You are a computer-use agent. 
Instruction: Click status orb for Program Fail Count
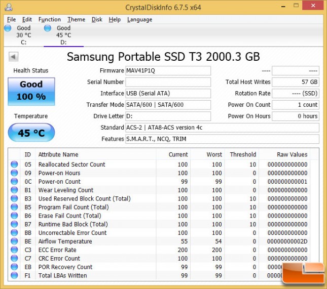14,207
